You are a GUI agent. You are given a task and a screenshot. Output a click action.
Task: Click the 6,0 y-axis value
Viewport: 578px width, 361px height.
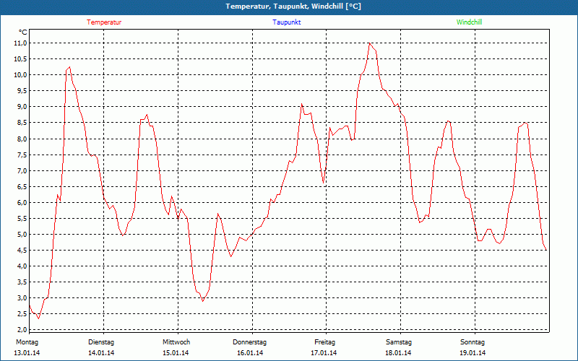click(22, 203)
